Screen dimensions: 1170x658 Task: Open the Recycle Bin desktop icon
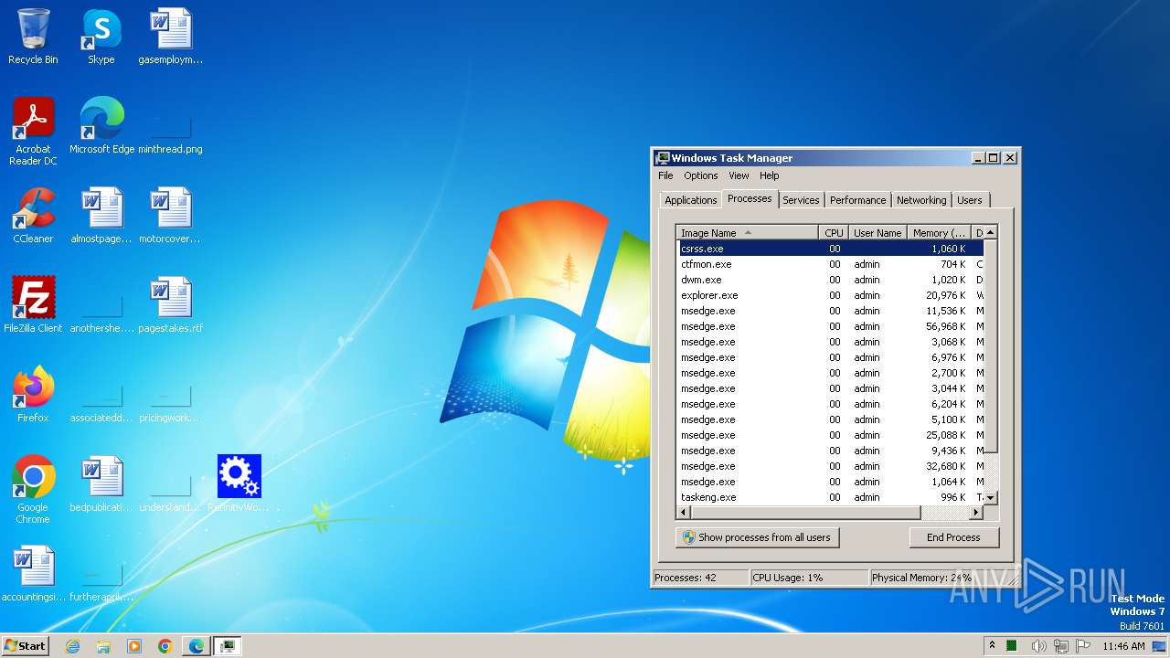click(33, 37)
